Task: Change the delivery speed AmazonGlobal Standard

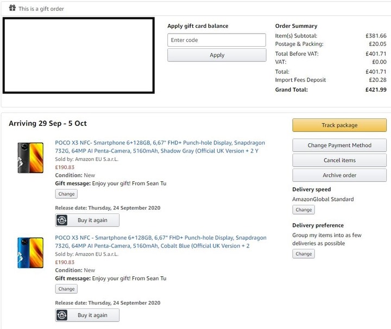Action: coord(304,210)
